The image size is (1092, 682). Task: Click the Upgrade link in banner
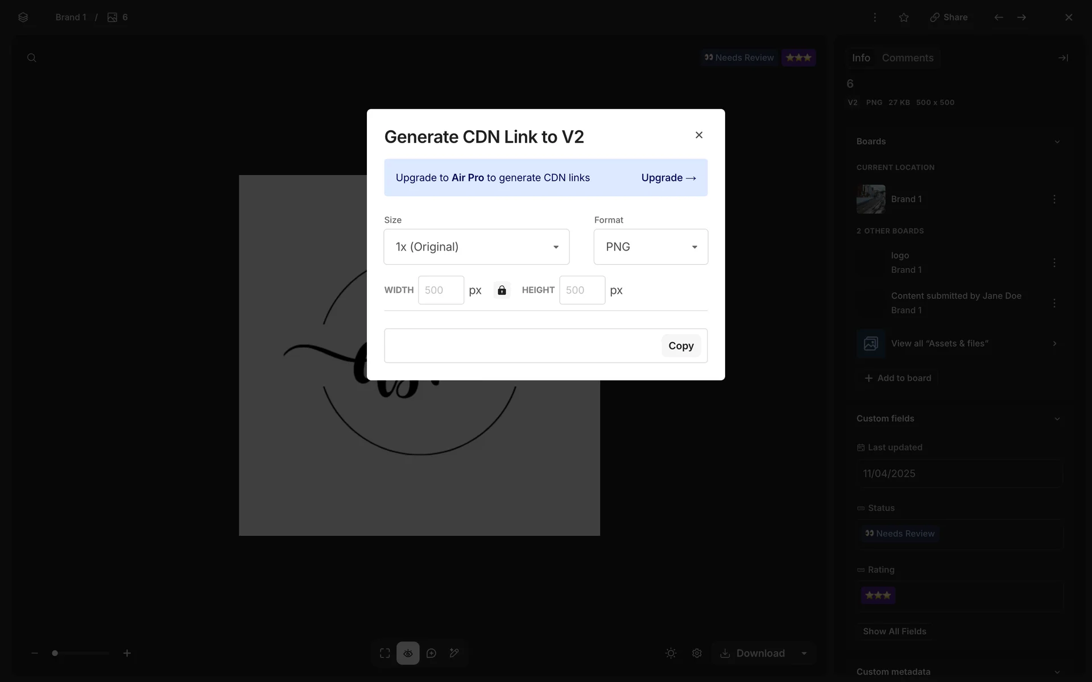668,178
